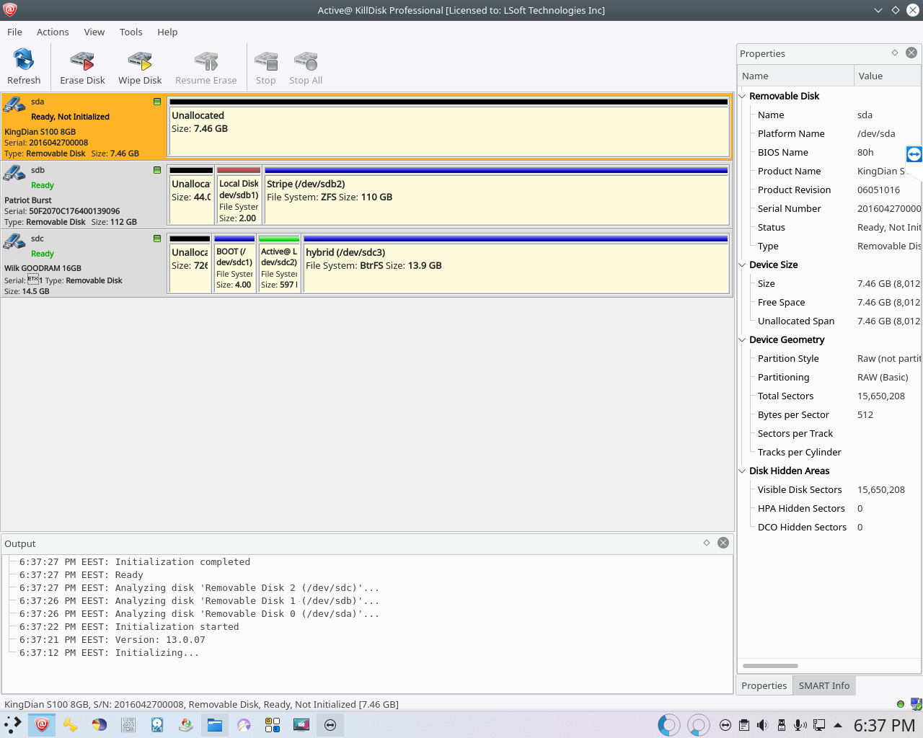
Task: Close the Properties panel
Action: coord(911,53)
